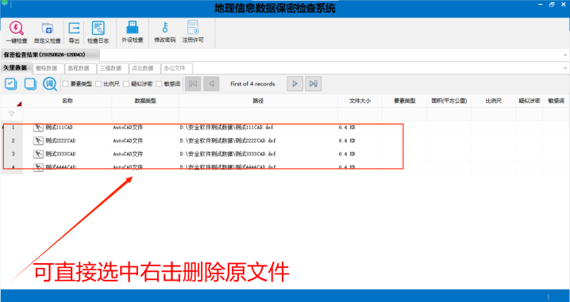The image size is (570, 302).
Task: Click the 敏感词 column header
Action: [556, 101]
